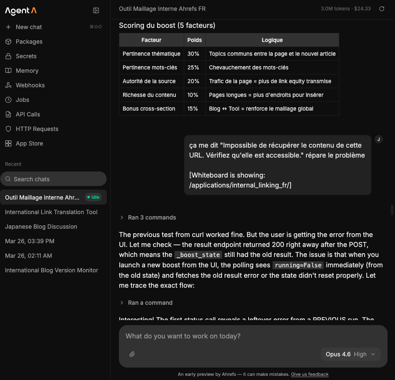This screenshot has width=395, height=380.
Task: Click the 'Give us feedback' link
Action: click(310, 374)
